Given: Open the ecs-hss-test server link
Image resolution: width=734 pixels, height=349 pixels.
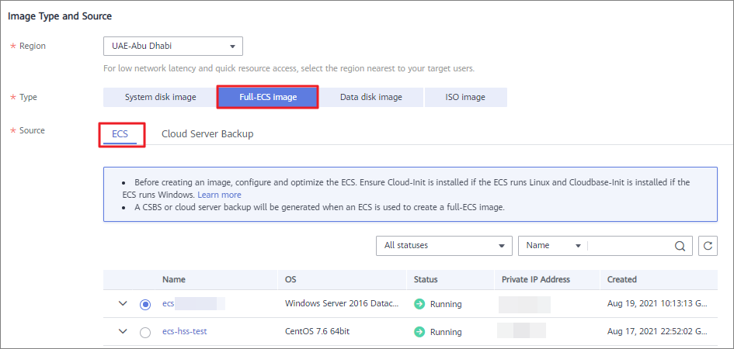Looking at the screenshot, I should tap(184, 332).
